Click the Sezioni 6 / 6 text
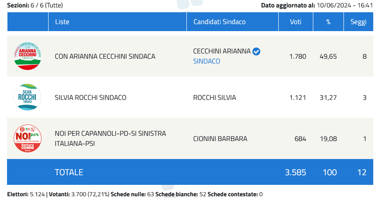This screenshot has height=198, width=382. [35, 5]
